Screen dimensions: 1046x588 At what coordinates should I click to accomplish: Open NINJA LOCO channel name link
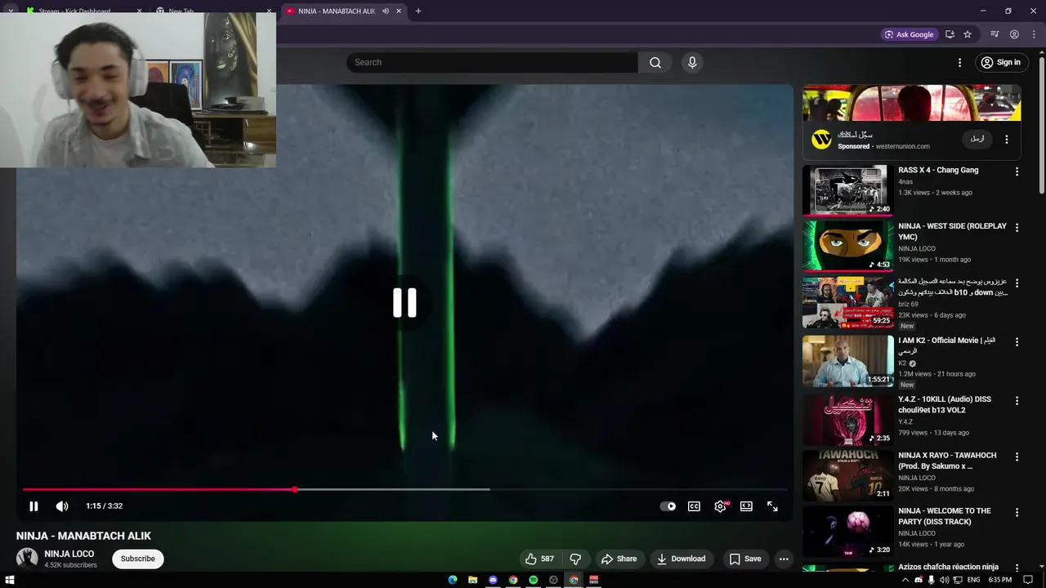click(69, 554)
